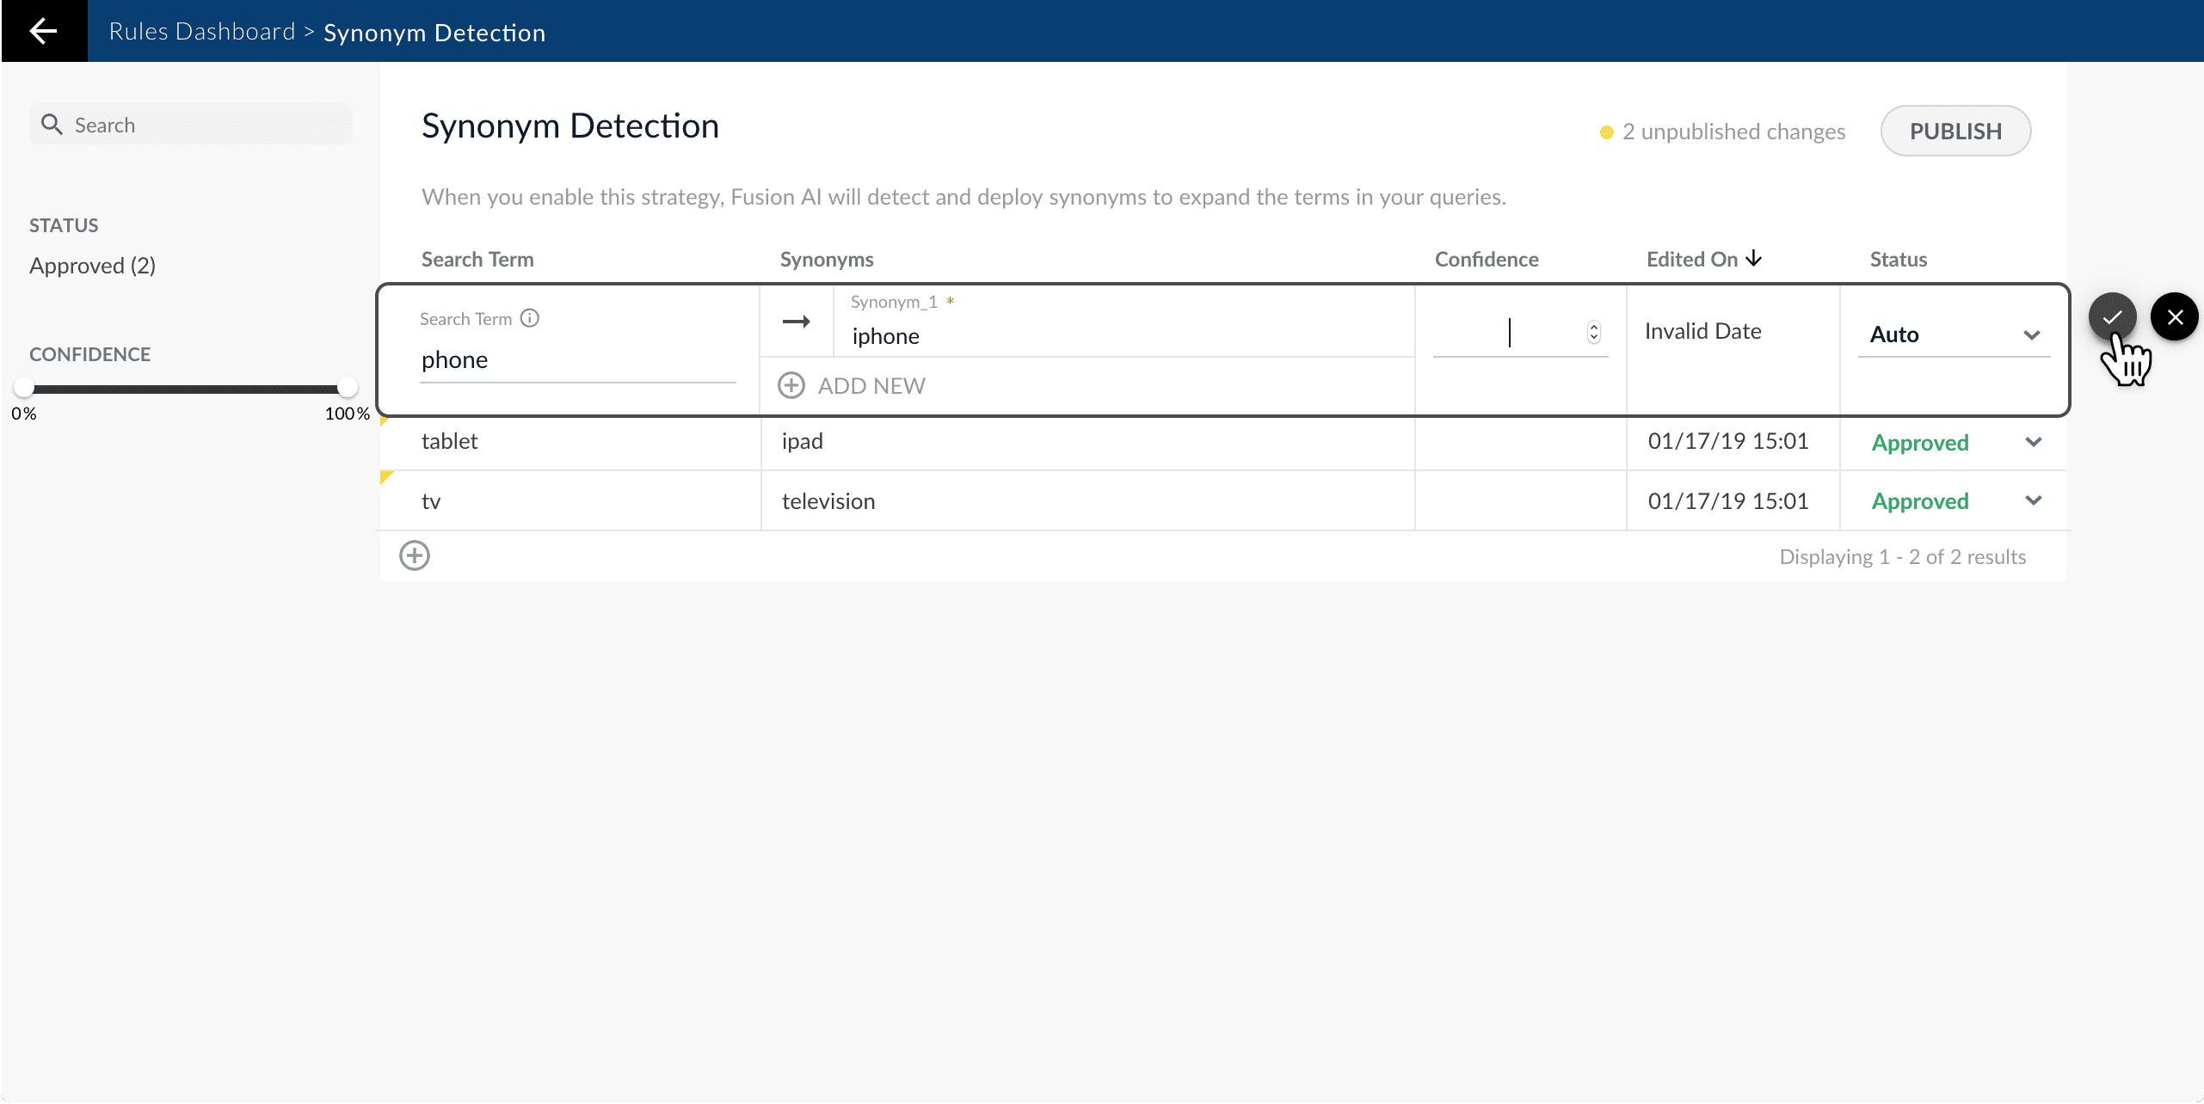Filter by Approved (2) status
This screenshot has height=1104, width=2204.
93,266
